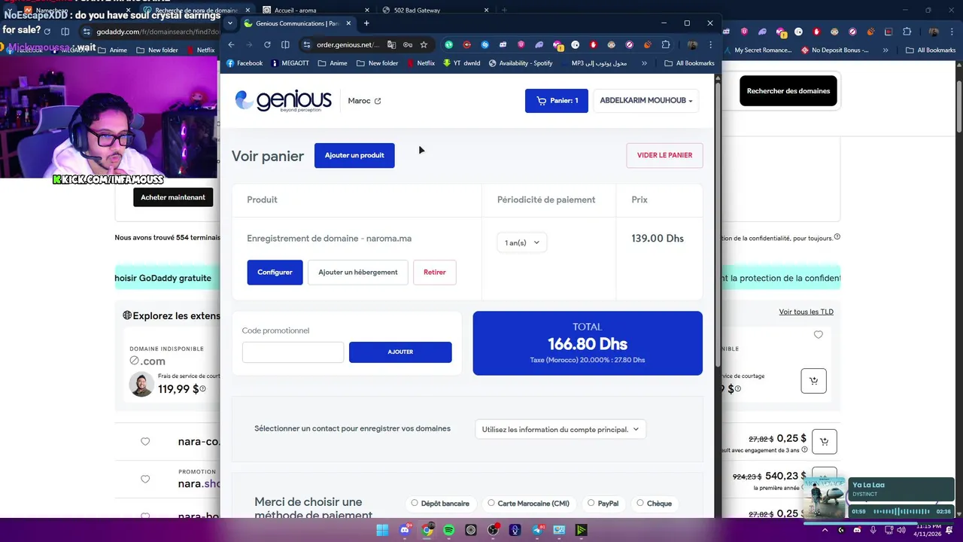Click Rechercher des domaines in GoDaddy
The width and height of the screenshot is (963, 542).
pyautogui.click(x=788, y=91)
